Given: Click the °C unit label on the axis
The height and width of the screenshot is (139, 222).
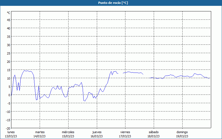Looking at the screenshot, I should coord(9,13).
